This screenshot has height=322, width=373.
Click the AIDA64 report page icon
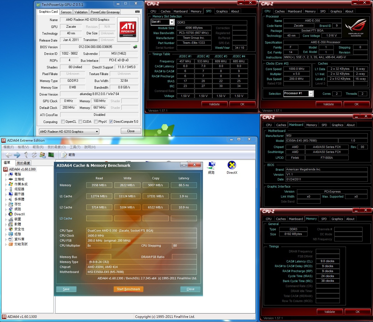[64, 155]
